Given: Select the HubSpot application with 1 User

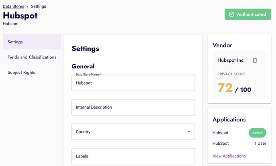Looking at the screenshot, I should pyautogui.click(x=221, y=143).
